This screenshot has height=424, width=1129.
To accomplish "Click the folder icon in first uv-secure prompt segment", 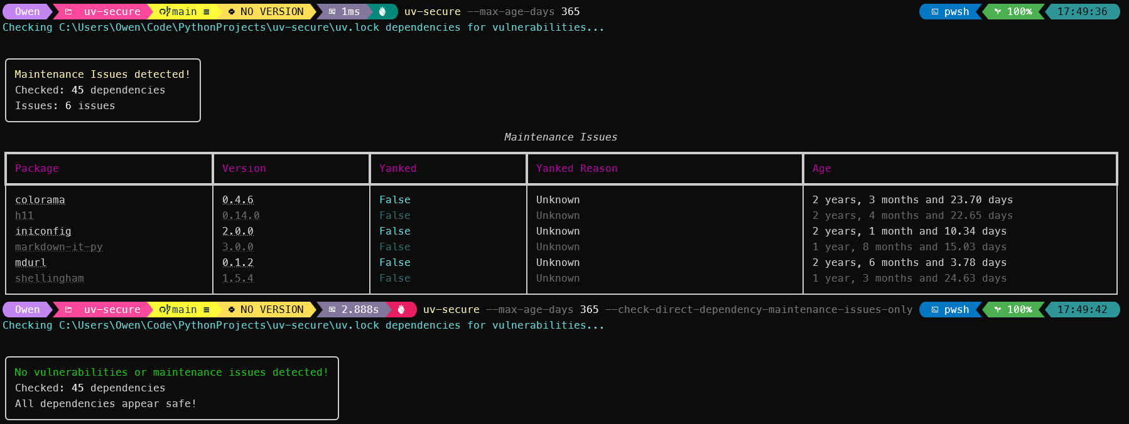I will click(68, 12).
